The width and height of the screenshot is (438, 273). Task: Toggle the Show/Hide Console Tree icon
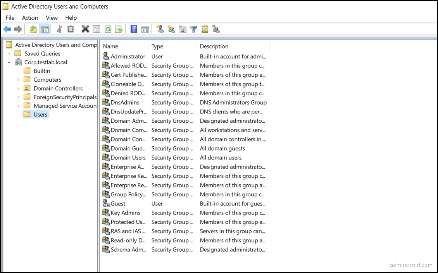[x=45, y=29]
